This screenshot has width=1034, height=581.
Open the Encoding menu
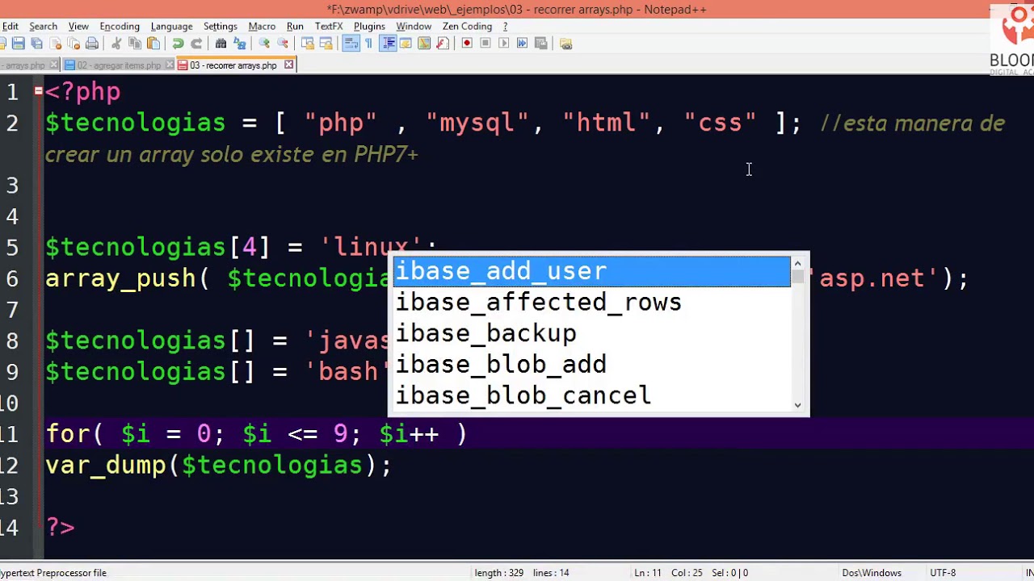[x=120, y=26]
